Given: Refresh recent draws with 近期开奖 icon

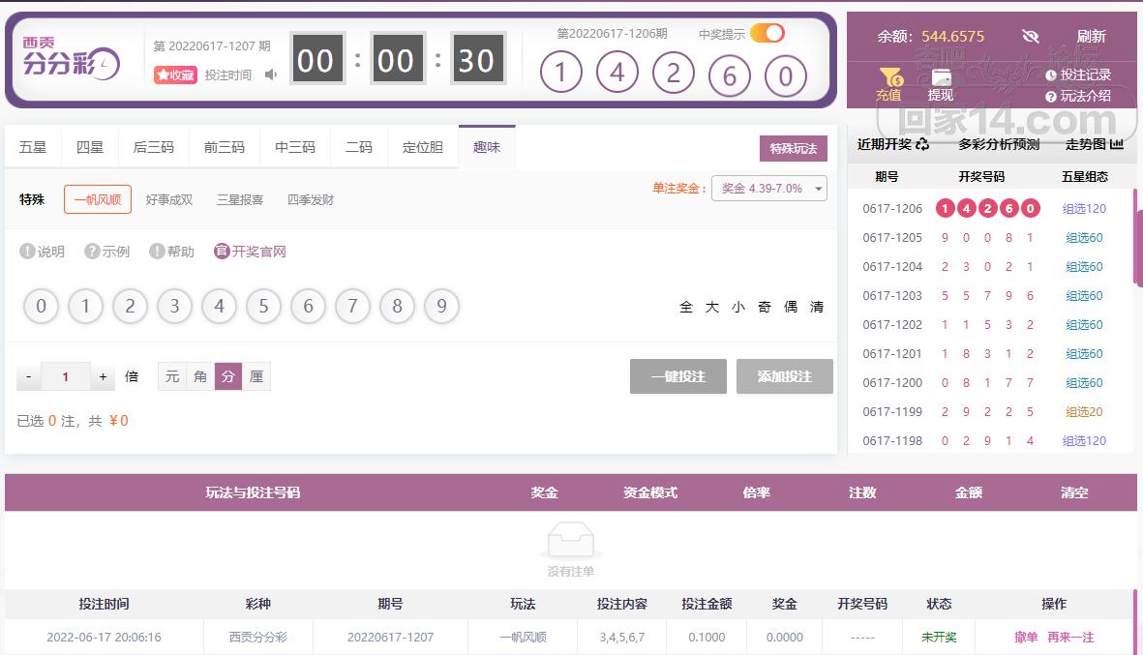Looking at the screenshot, I should [922, 144].
